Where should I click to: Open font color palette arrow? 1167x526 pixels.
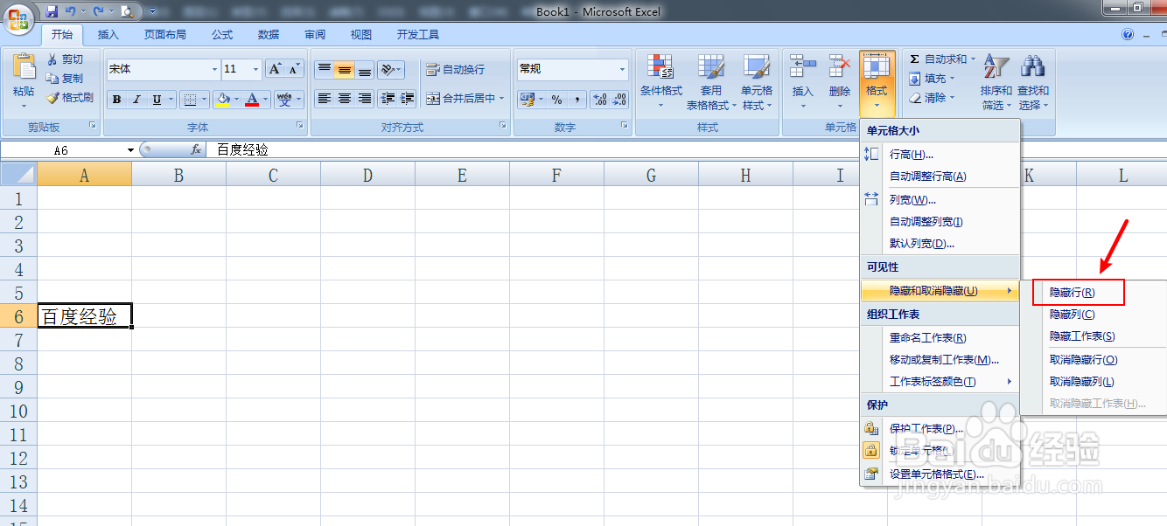[x=266, y=100]
